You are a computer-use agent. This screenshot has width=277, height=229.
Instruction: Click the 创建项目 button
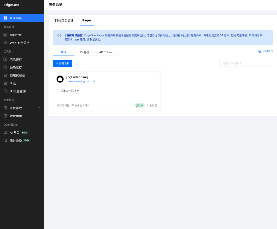pos(63,63)
